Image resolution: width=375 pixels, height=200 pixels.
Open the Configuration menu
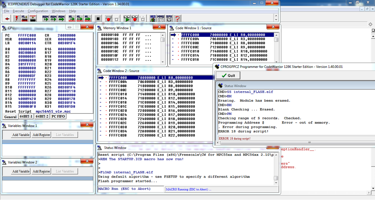click(x=38, y=11)
